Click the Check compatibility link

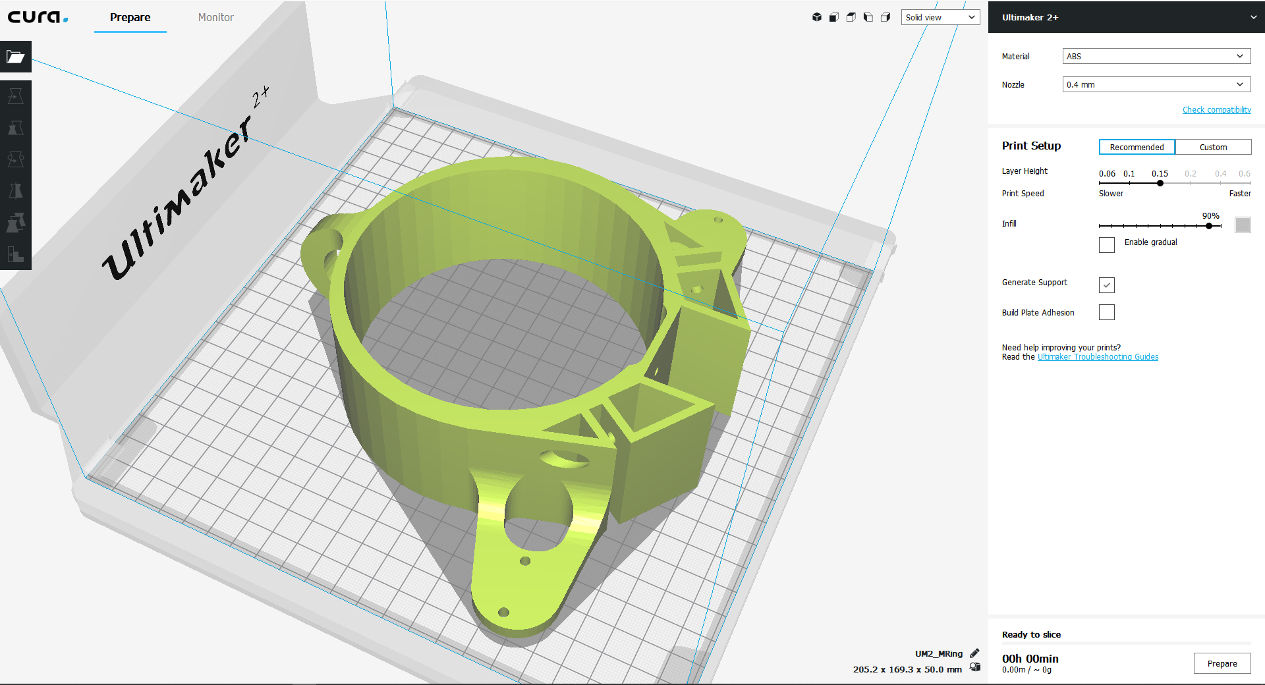point(1216,110)
